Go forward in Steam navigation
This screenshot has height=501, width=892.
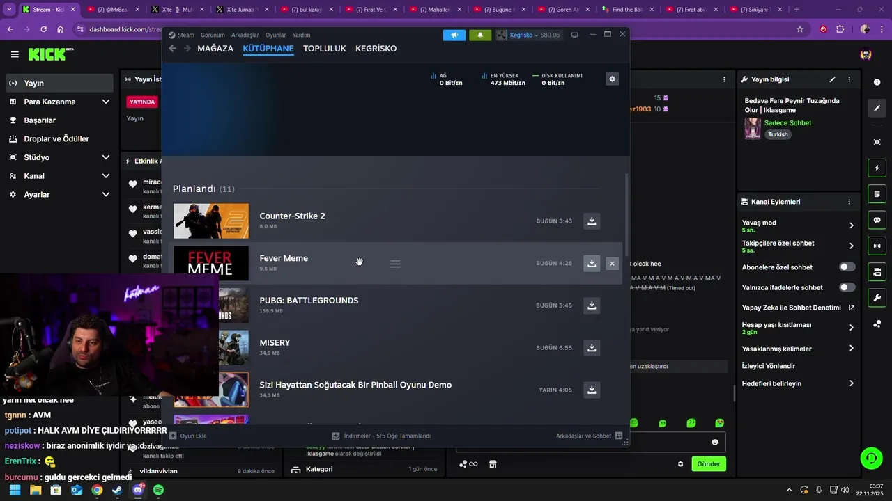pyautogui.click(x=187, y=49)
